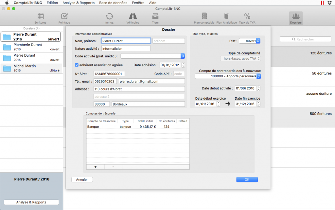Click the Défaut column header
Image resolution: width=335 pixels, height=210 pixels.
point(183,121)
